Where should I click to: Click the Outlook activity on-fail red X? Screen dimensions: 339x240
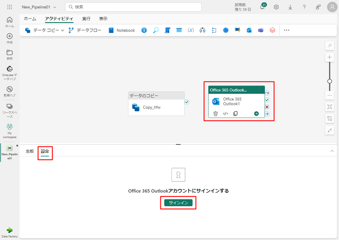point(267,107)
